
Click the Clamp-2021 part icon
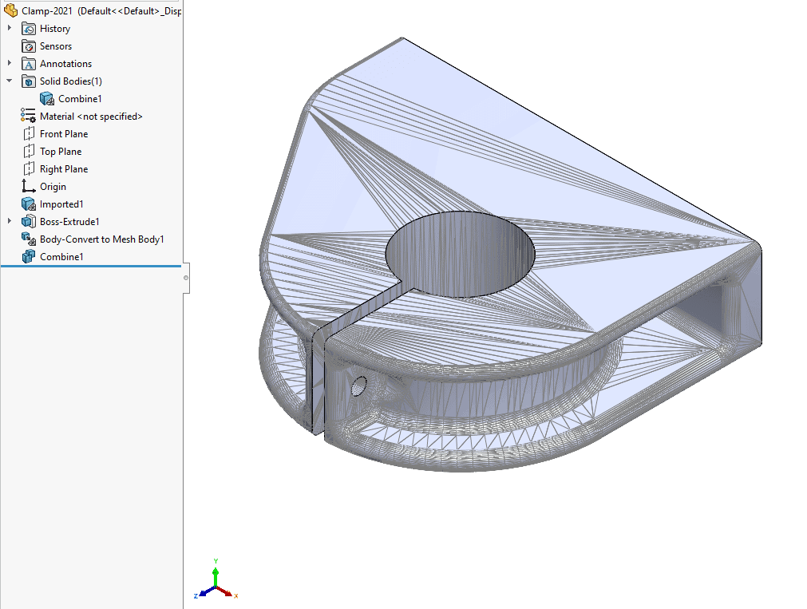pyautogui.click(x=10, y=10)
